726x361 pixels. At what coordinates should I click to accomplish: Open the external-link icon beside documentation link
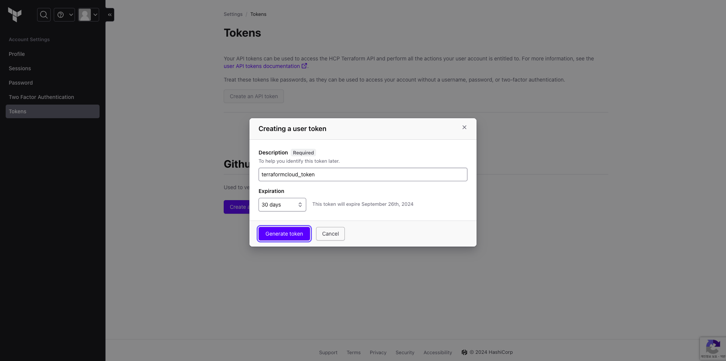(304, 66)
